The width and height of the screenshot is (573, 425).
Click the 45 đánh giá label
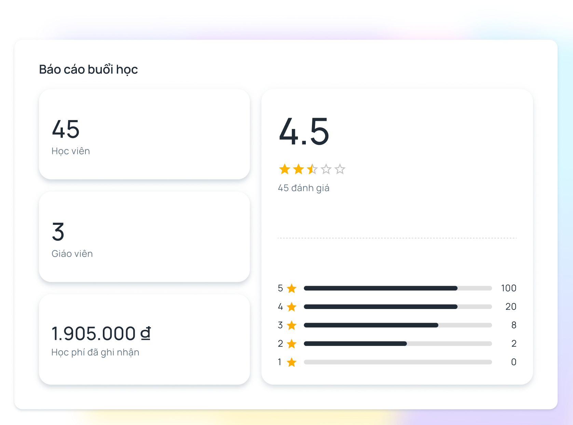pyautogui.click(x=303, y=188)
